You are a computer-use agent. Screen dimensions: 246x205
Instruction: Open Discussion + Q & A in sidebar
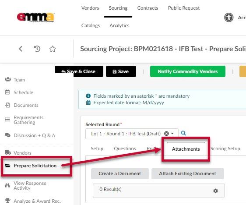(34, 135)
